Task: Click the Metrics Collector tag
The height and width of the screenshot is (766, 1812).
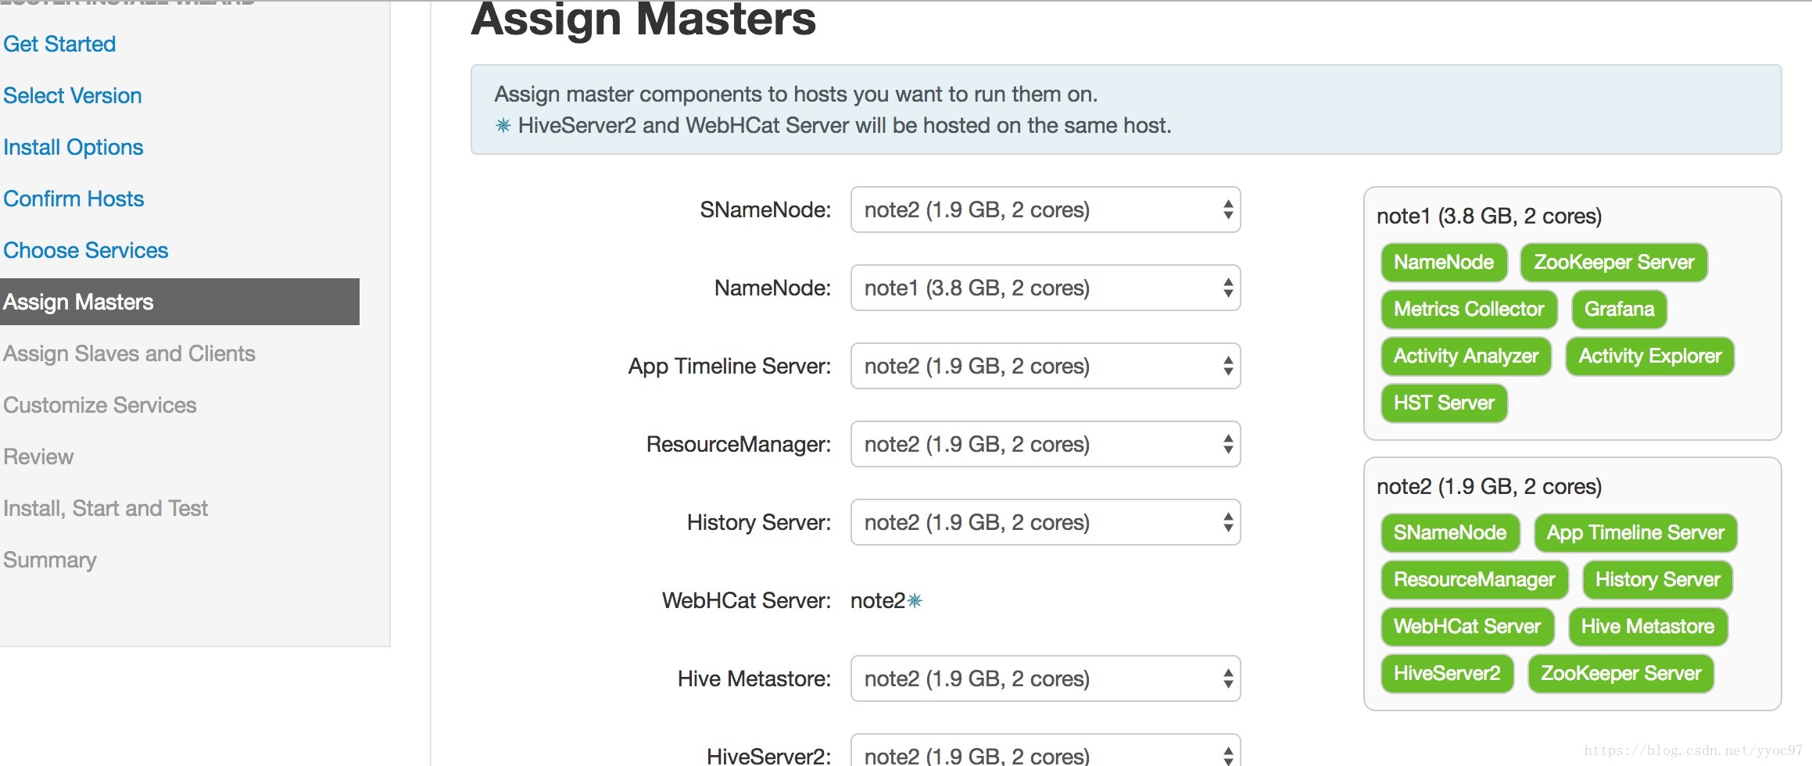Action: [x=1469, y=310]
